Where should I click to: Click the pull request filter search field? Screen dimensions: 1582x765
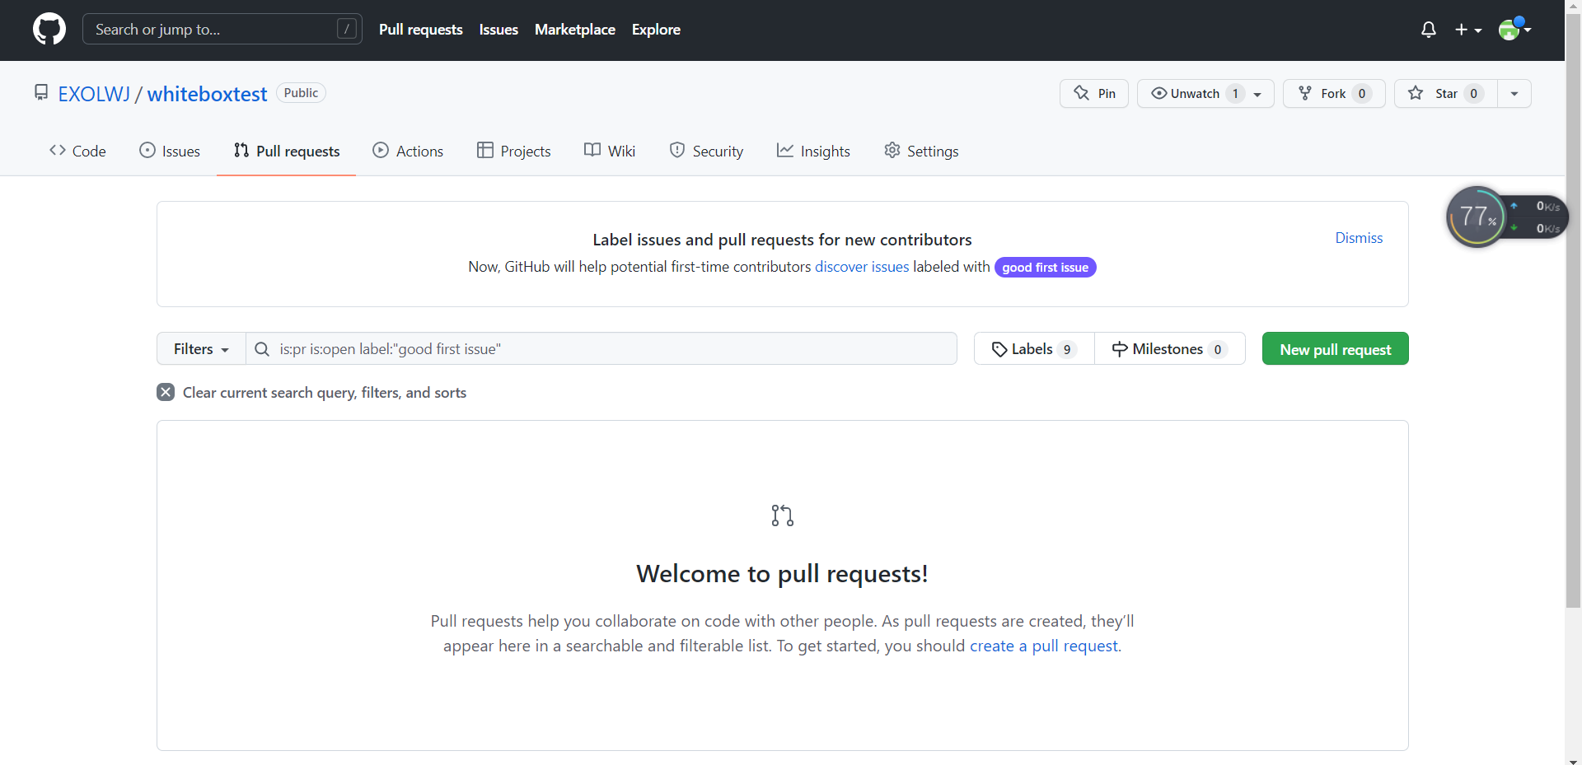coord(601,349)
